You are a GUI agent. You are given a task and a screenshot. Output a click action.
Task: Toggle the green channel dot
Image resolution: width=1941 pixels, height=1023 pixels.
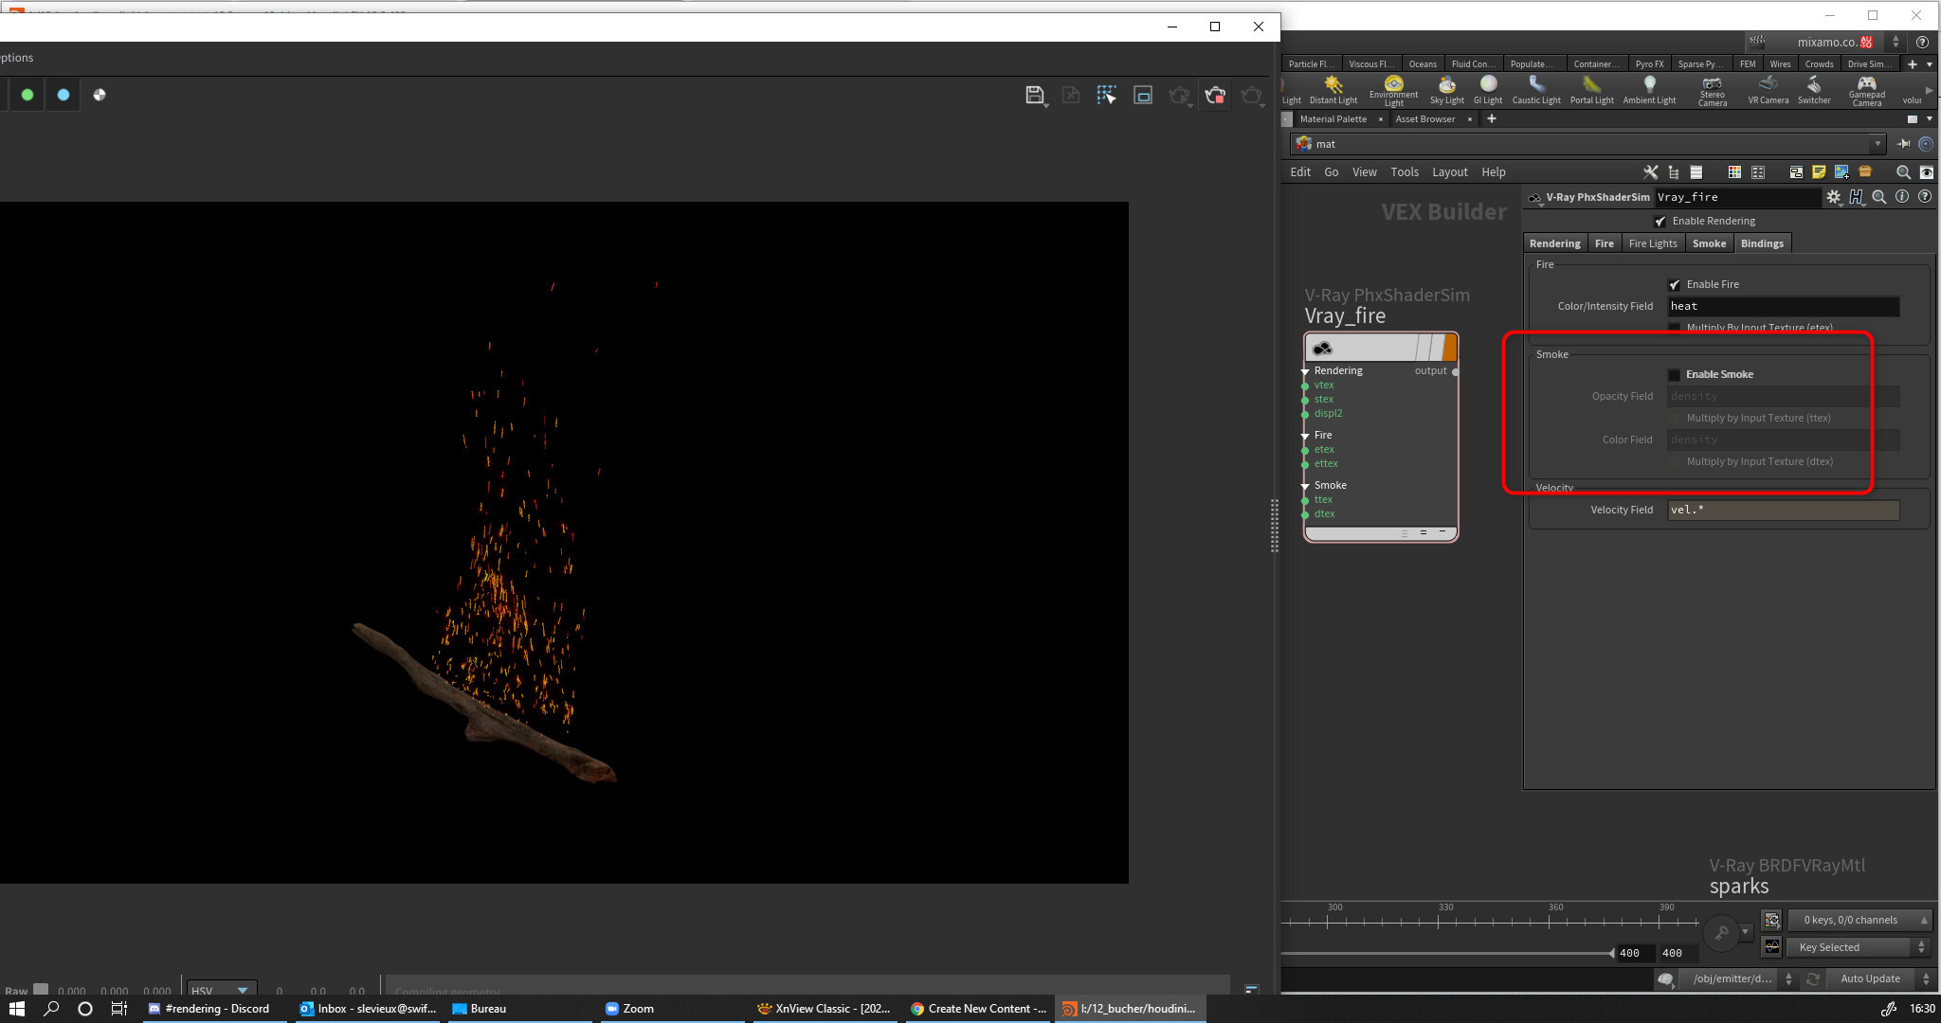tap(27, 95)
